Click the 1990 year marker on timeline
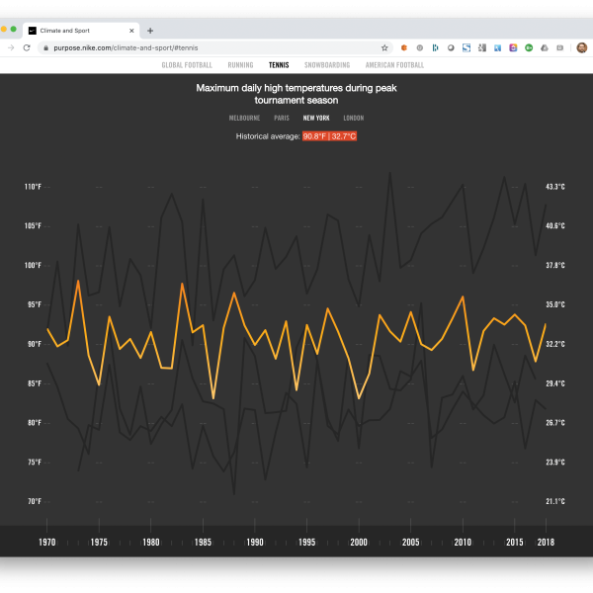This screenshot has width=593, height=593. 255,542
